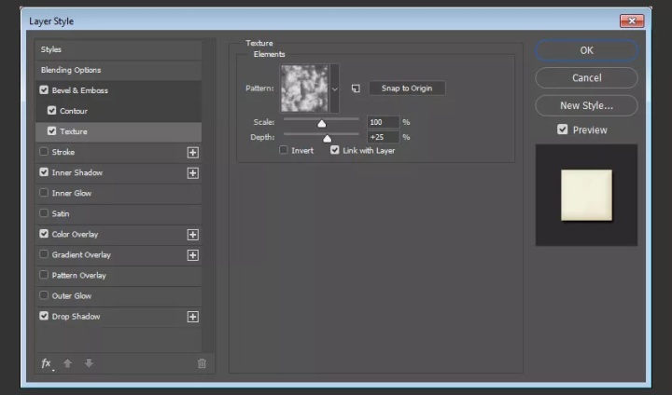This screenshot has height=395, width=672.
Task: Delete effect using the trash icon
Action: pyautogui.click(x=202, y=363)
